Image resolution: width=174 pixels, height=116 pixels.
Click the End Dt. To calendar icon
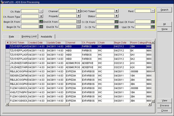click(79, 27)
